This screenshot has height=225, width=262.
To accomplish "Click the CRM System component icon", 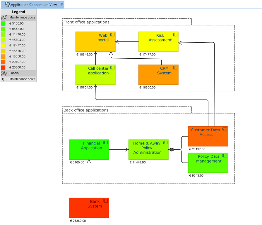I will [175, 67].
